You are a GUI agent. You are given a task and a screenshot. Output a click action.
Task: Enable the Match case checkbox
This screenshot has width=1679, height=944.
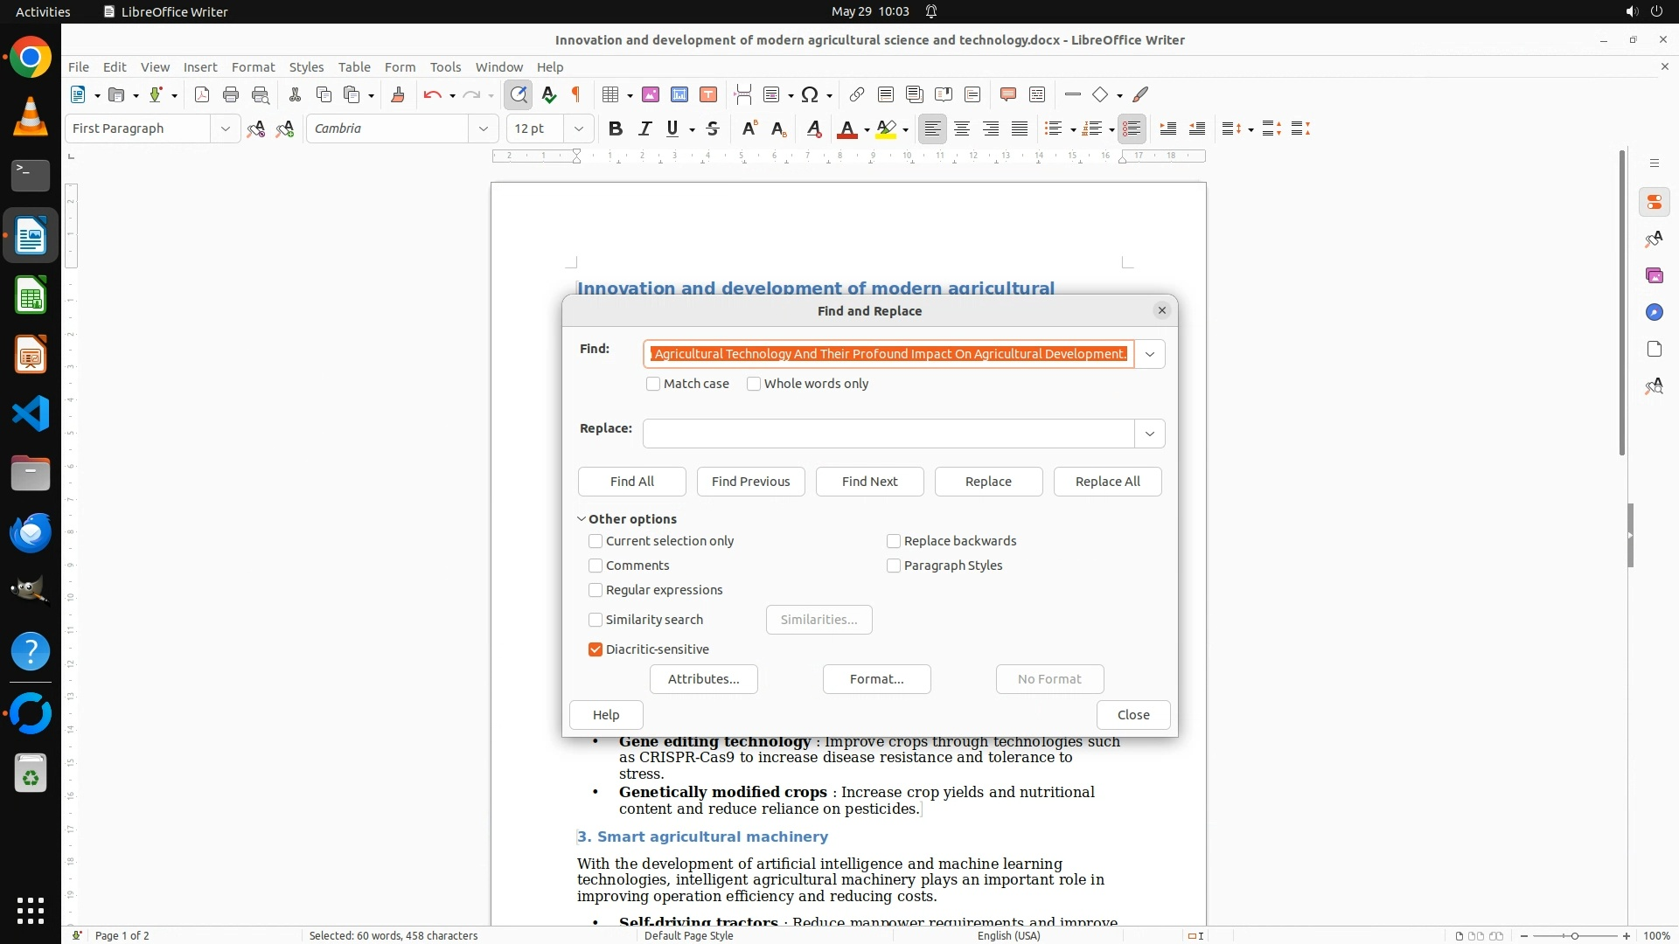click(653, 384)
